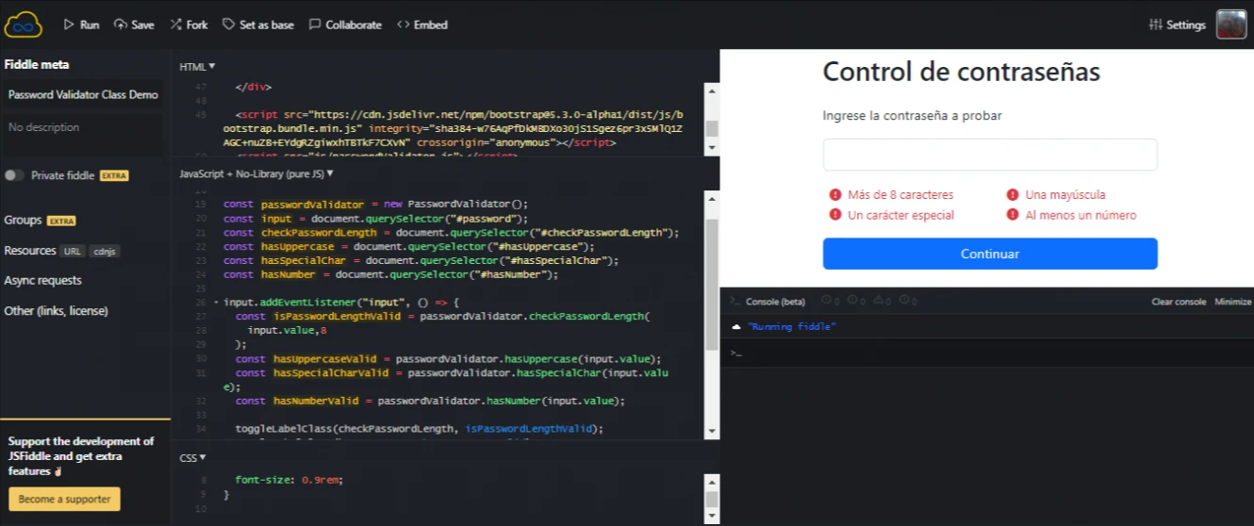The height and width of the screenshot is (526, 1254).
Task: Open the Collaborate option
Action: [345, 25]
